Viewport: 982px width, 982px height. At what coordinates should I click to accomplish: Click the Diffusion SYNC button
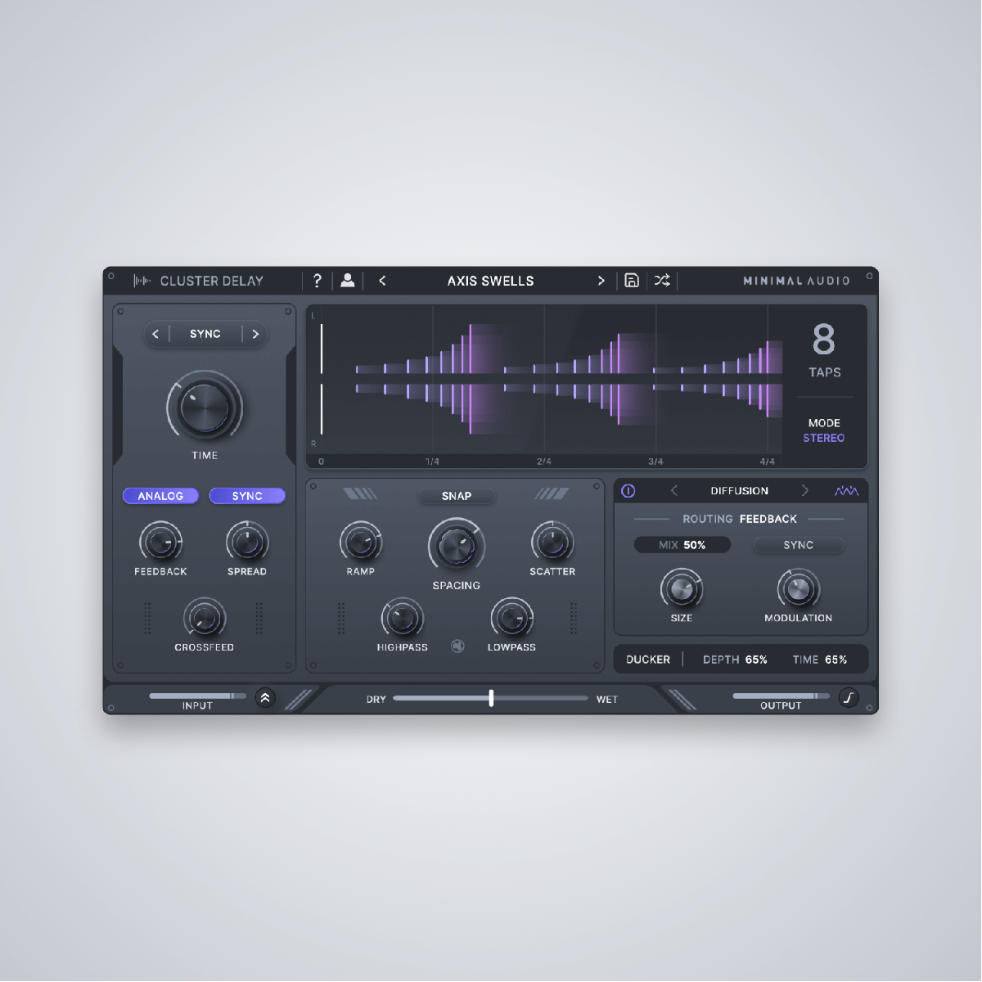(x=798, y=545)
